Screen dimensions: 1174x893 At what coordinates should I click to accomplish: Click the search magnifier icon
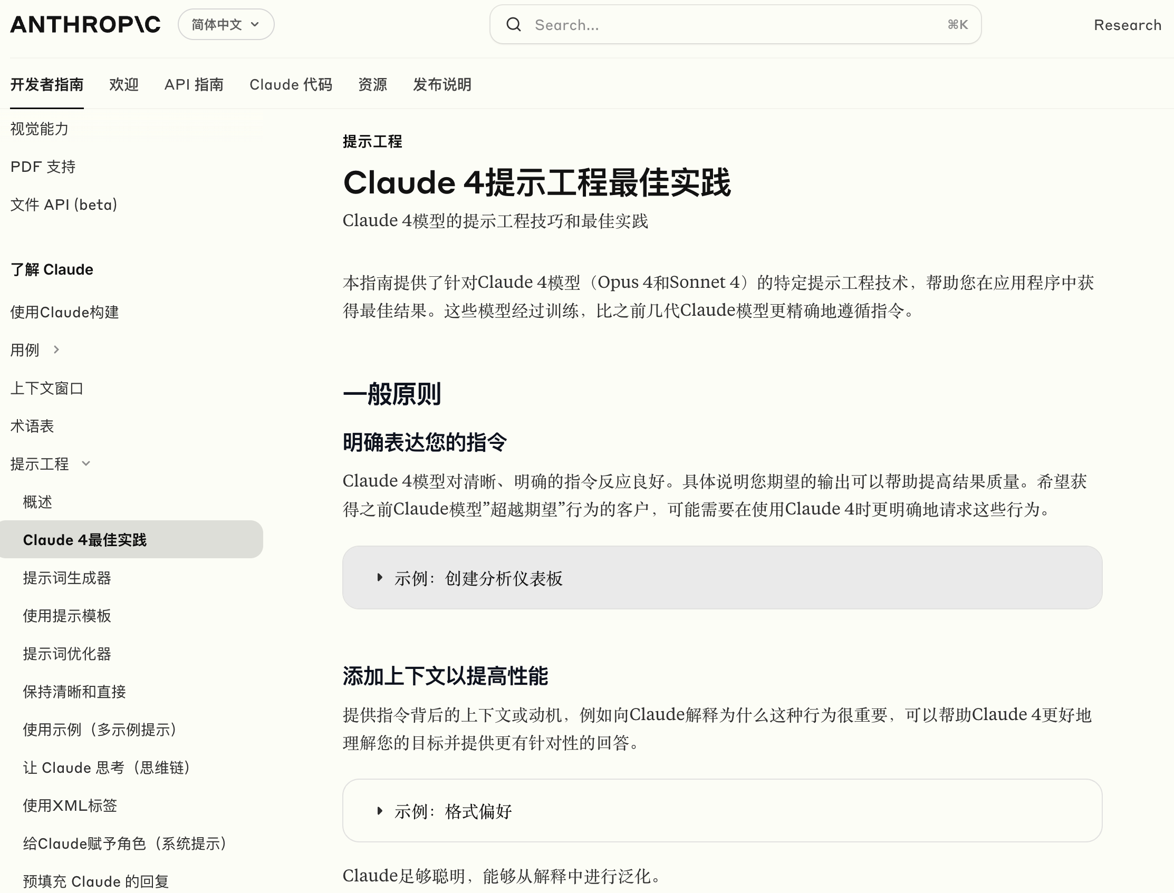coord(513,24)
